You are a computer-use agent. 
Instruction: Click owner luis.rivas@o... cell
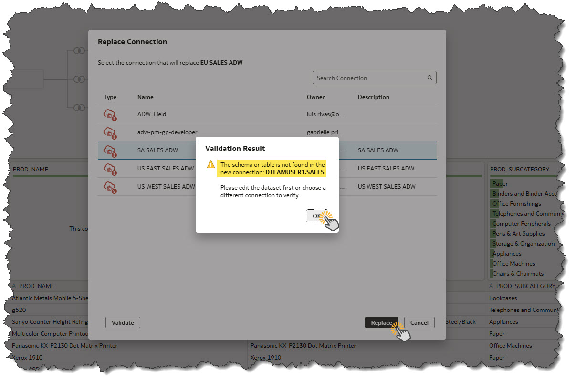pyautogui.click(x=325, y=114)
